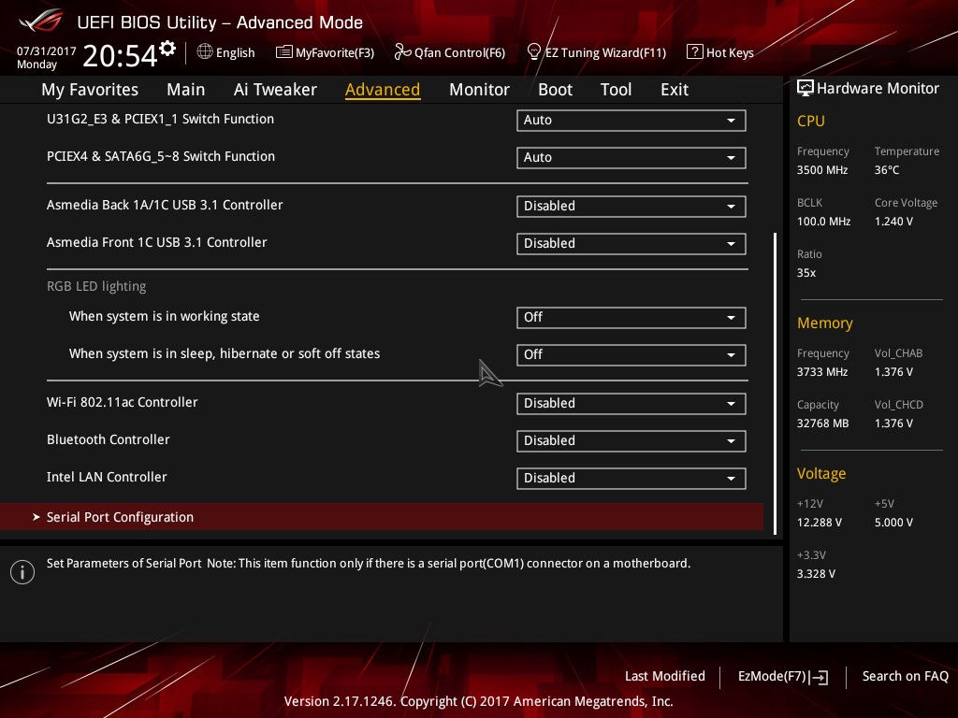This screenshot has height=718, width=958.
Task: Select U31G2_E3 & PCIEX1_1 Switch Function label
Action: click(160, 119)
